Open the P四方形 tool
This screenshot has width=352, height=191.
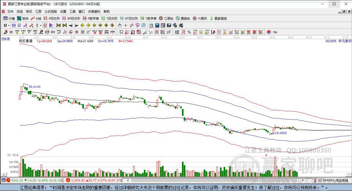(x=52, y=19)
